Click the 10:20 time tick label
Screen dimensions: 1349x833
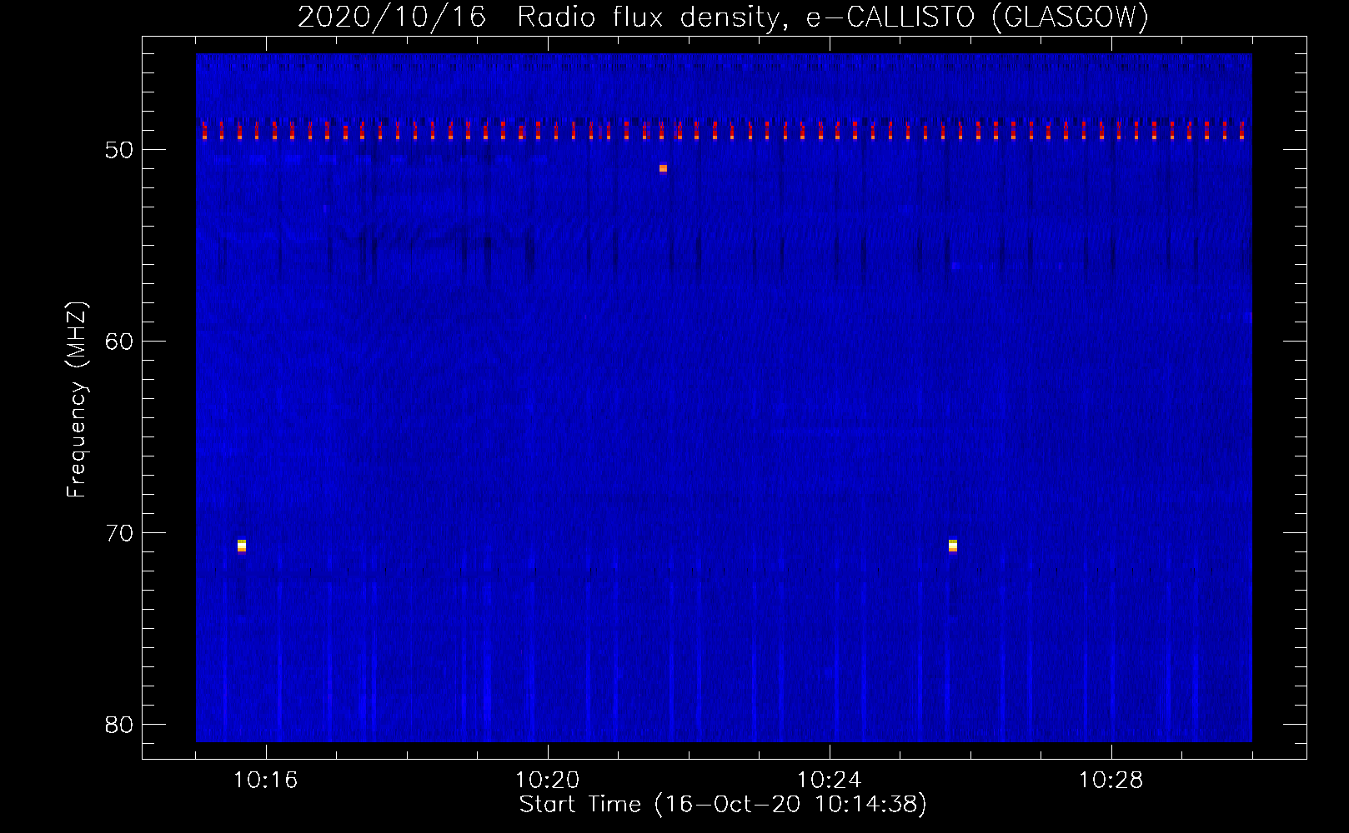pyautogui.click(x=547, y=781)
